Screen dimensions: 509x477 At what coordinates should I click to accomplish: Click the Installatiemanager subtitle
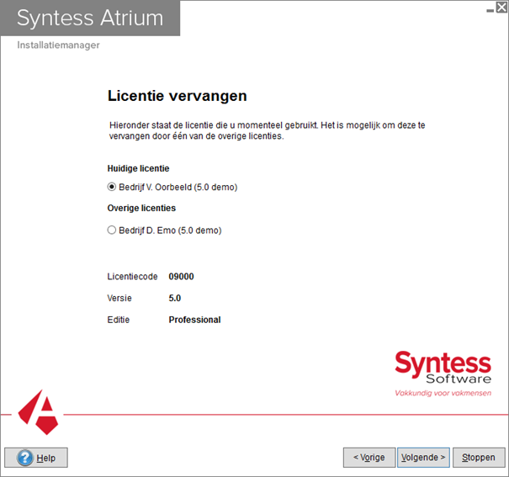click(x=58, y=45)
